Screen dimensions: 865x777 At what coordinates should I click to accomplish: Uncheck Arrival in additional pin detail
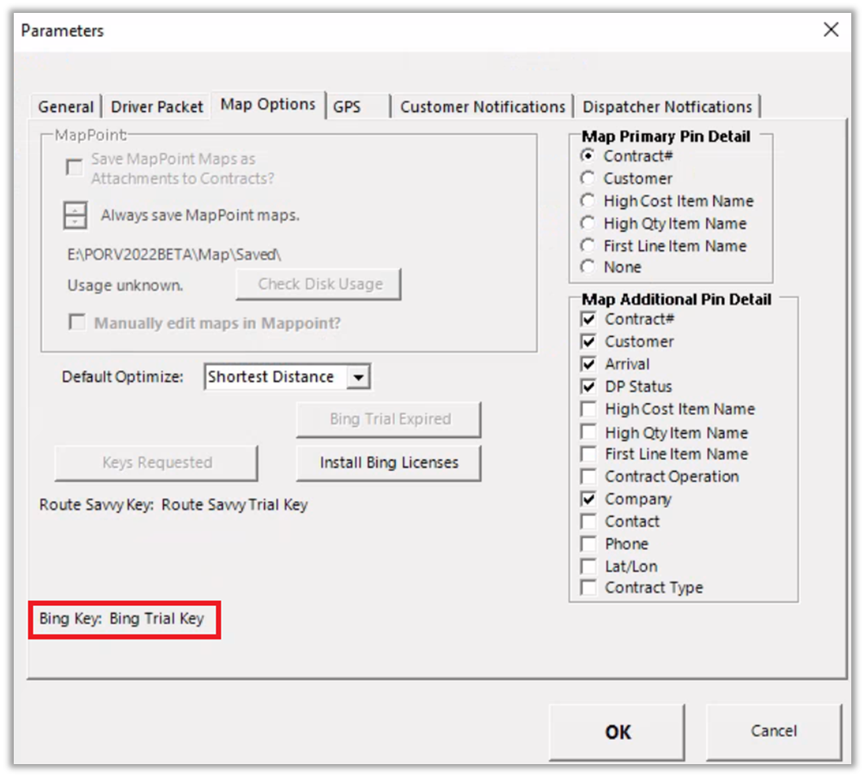pyautogui.click(x=588, y=364)
